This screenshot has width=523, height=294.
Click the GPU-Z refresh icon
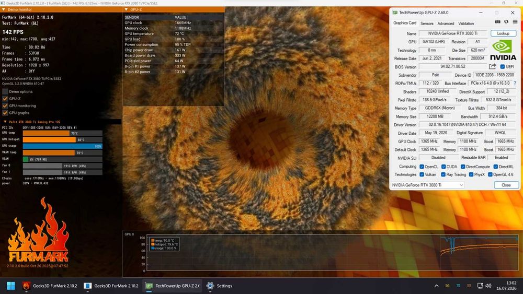(x=506, y=21)
